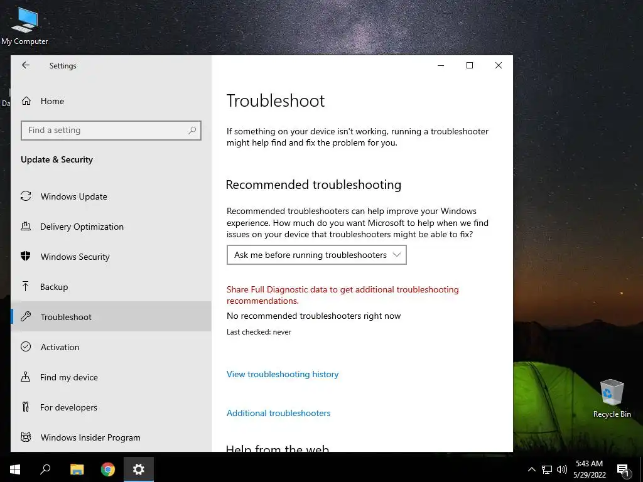
Task: Show hidden system tray icons
Action: pos(531,469)
